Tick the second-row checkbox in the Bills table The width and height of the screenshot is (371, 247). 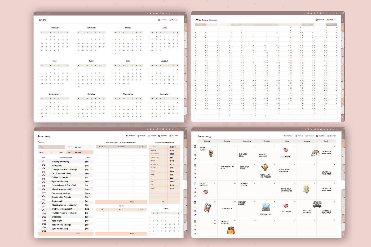coord(133,154)
